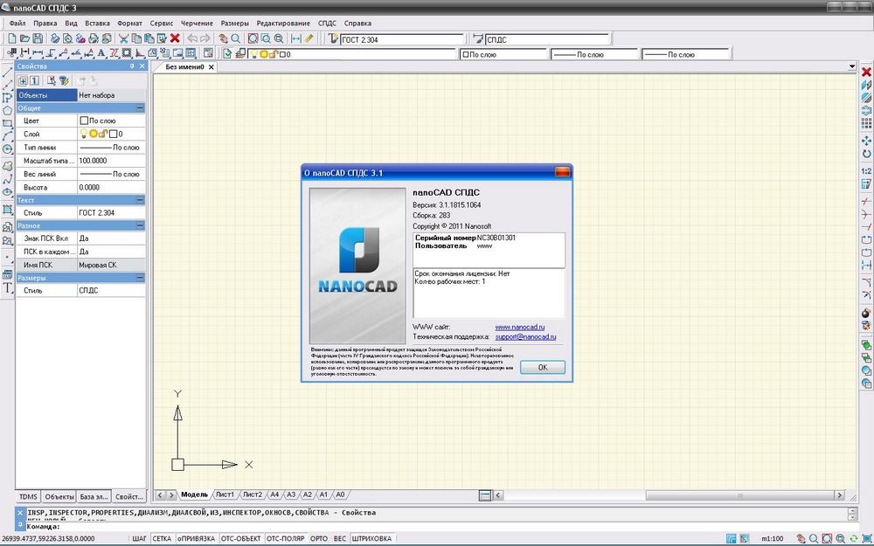Toggle layer bulb visibility in Слой property row
874x546 pixels.
click(x=84, y=134)
